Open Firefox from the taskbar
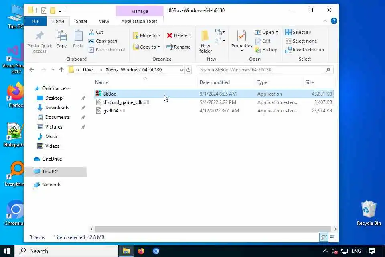 point(141,251)
